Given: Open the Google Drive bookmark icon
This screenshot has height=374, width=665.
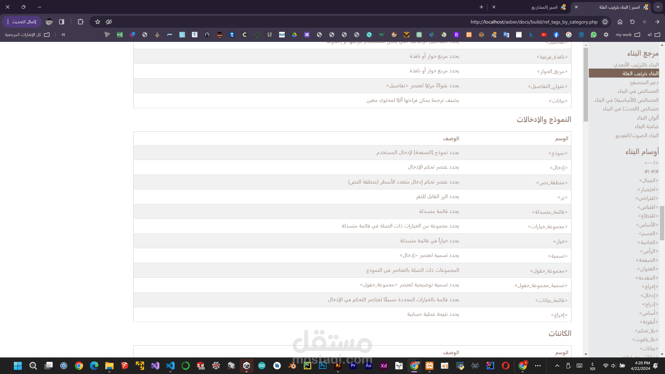Looking at the screenshot, I should 294,35.
